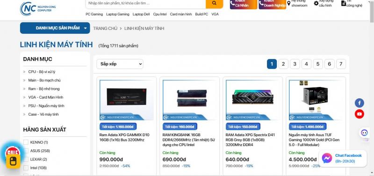Open the Messenger Chat Facebook widget
The width and height of the screenshot is (374, 176).
click(343, 158)
